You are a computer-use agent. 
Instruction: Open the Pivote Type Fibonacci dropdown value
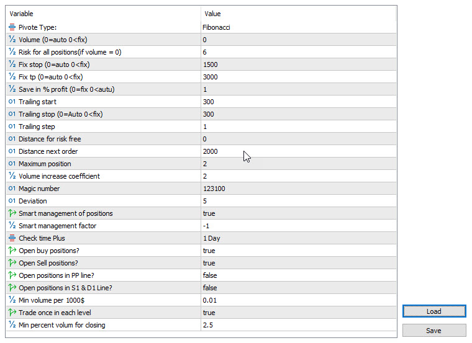[x=217, y=27]
